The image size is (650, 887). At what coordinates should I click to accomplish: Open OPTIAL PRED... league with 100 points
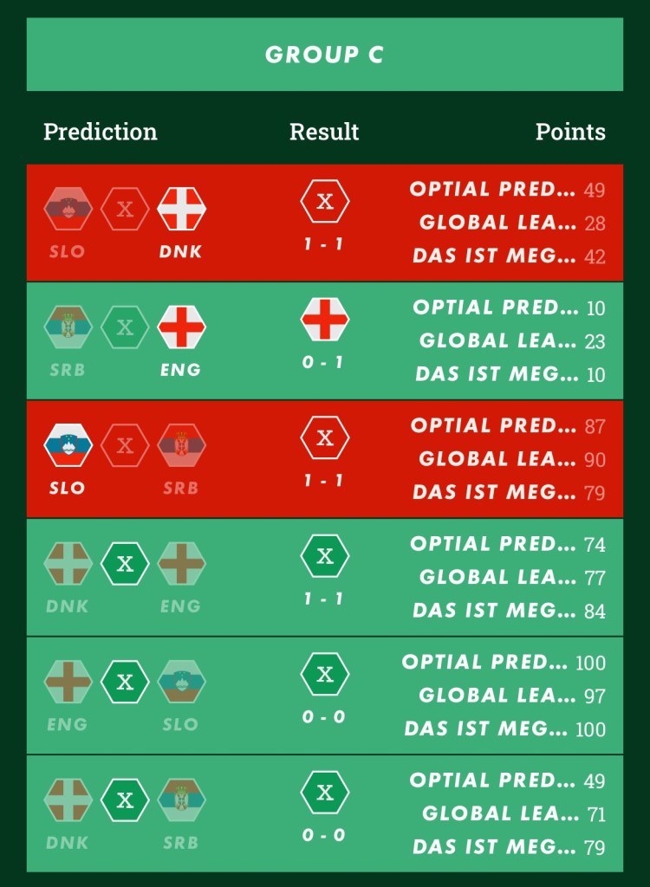click(489, 663)
